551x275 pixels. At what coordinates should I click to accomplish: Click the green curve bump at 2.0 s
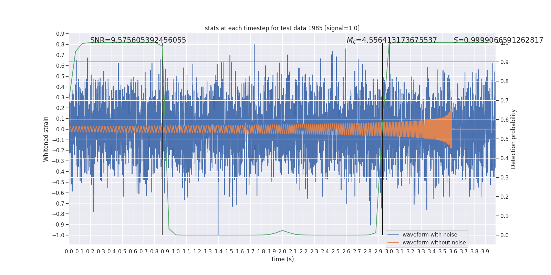point(282,231)
